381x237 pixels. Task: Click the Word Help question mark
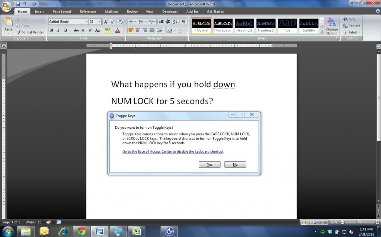(378, 11)
